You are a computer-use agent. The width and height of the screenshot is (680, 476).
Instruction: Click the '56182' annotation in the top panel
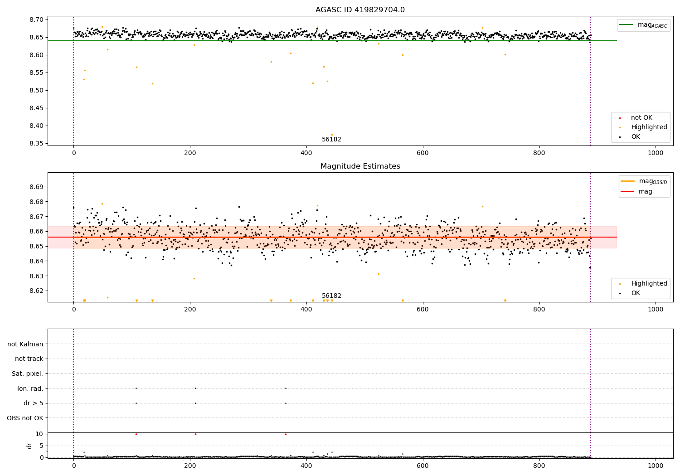[331, 140]
